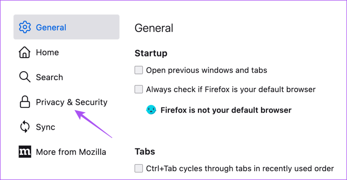Open More from Mozilla text link

point(71,152)
